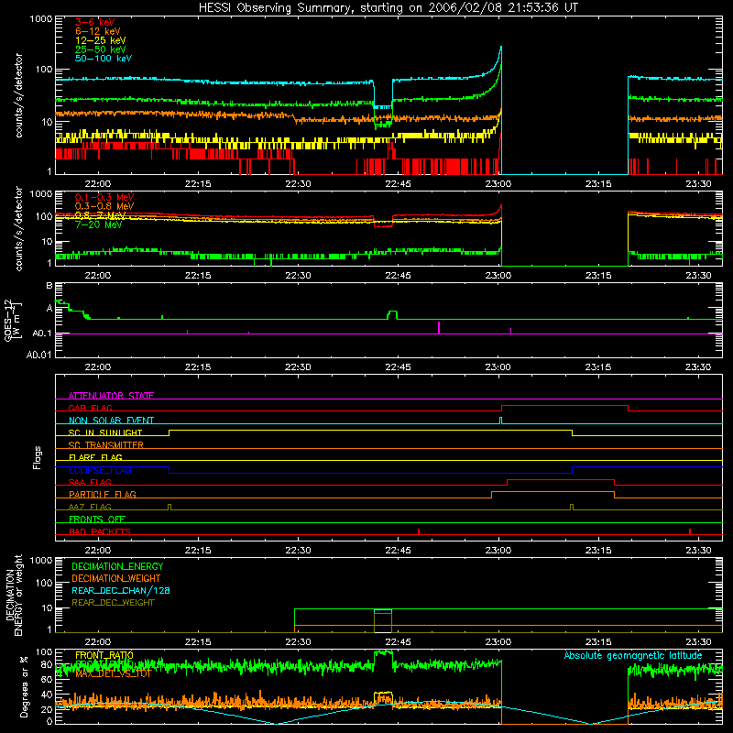
Task: Click counts/s/detector axis title of keV panel
Action: [18, 95]
